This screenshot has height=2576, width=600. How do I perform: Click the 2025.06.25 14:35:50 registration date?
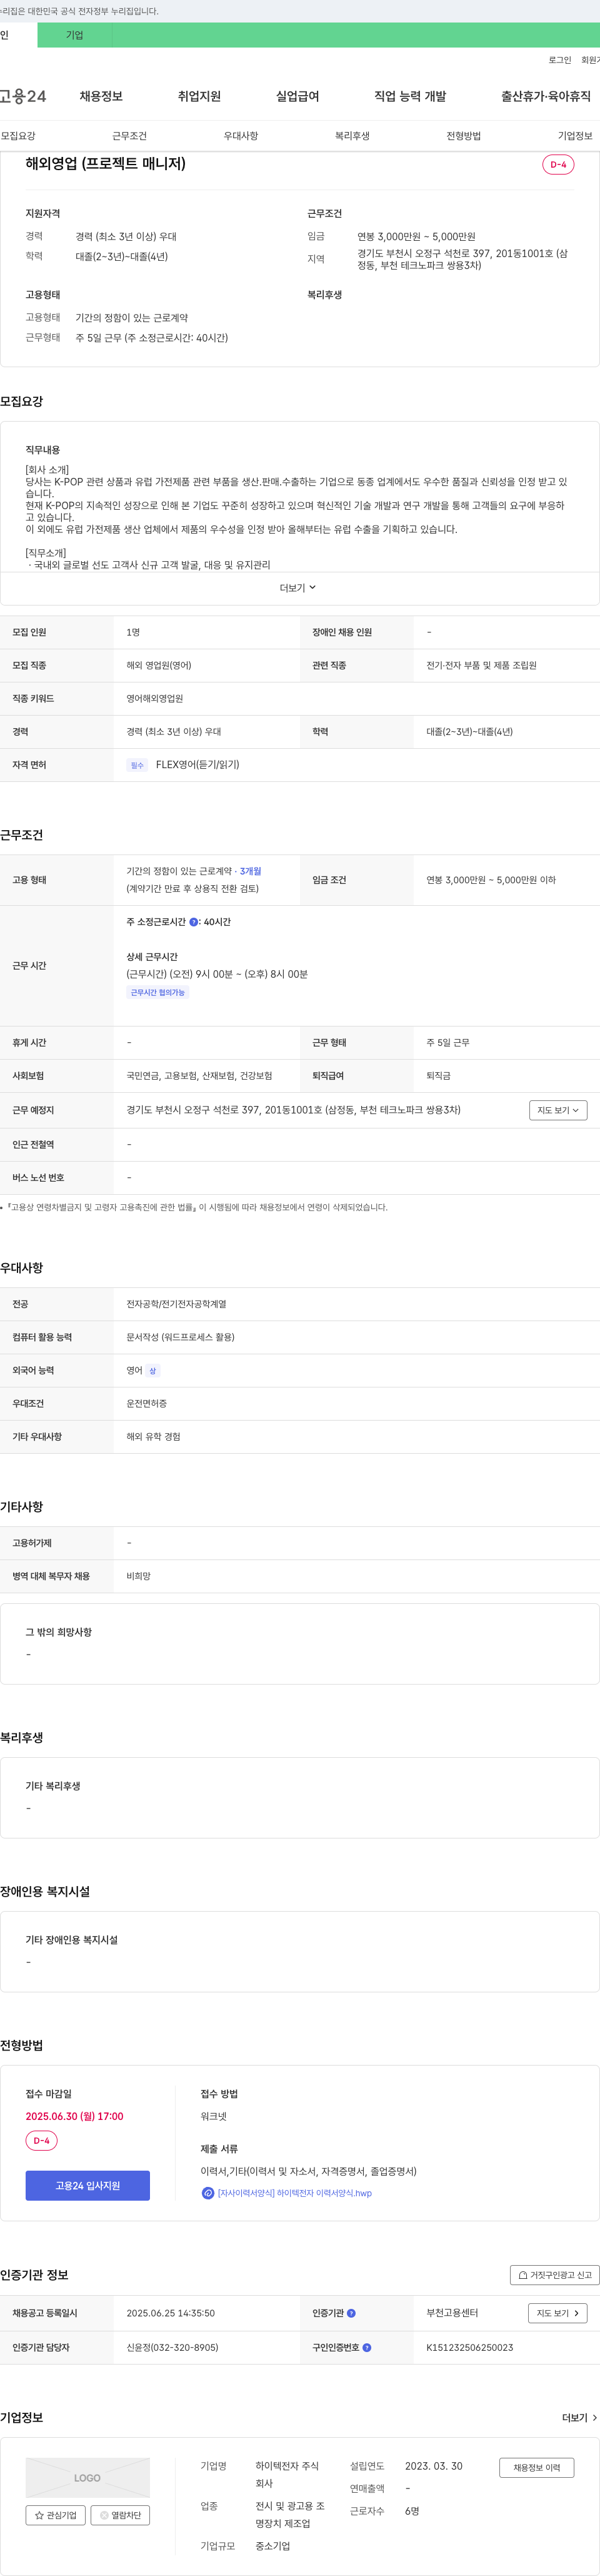[x=171, y=2313]
